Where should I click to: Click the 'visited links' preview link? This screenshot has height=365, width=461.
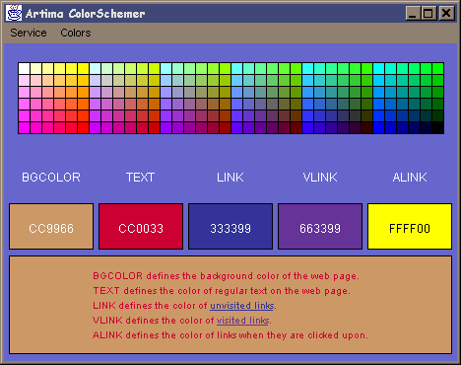coord(242,321)
